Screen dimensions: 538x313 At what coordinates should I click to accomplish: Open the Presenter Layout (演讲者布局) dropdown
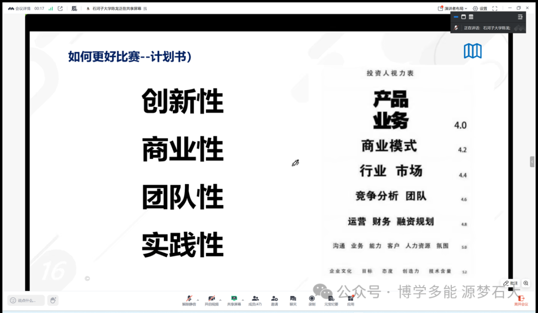453,8
